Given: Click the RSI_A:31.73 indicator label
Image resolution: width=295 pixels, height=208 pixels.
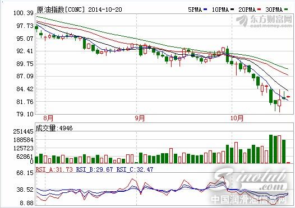Looking at the screenshot, I should tap(54, 169).
